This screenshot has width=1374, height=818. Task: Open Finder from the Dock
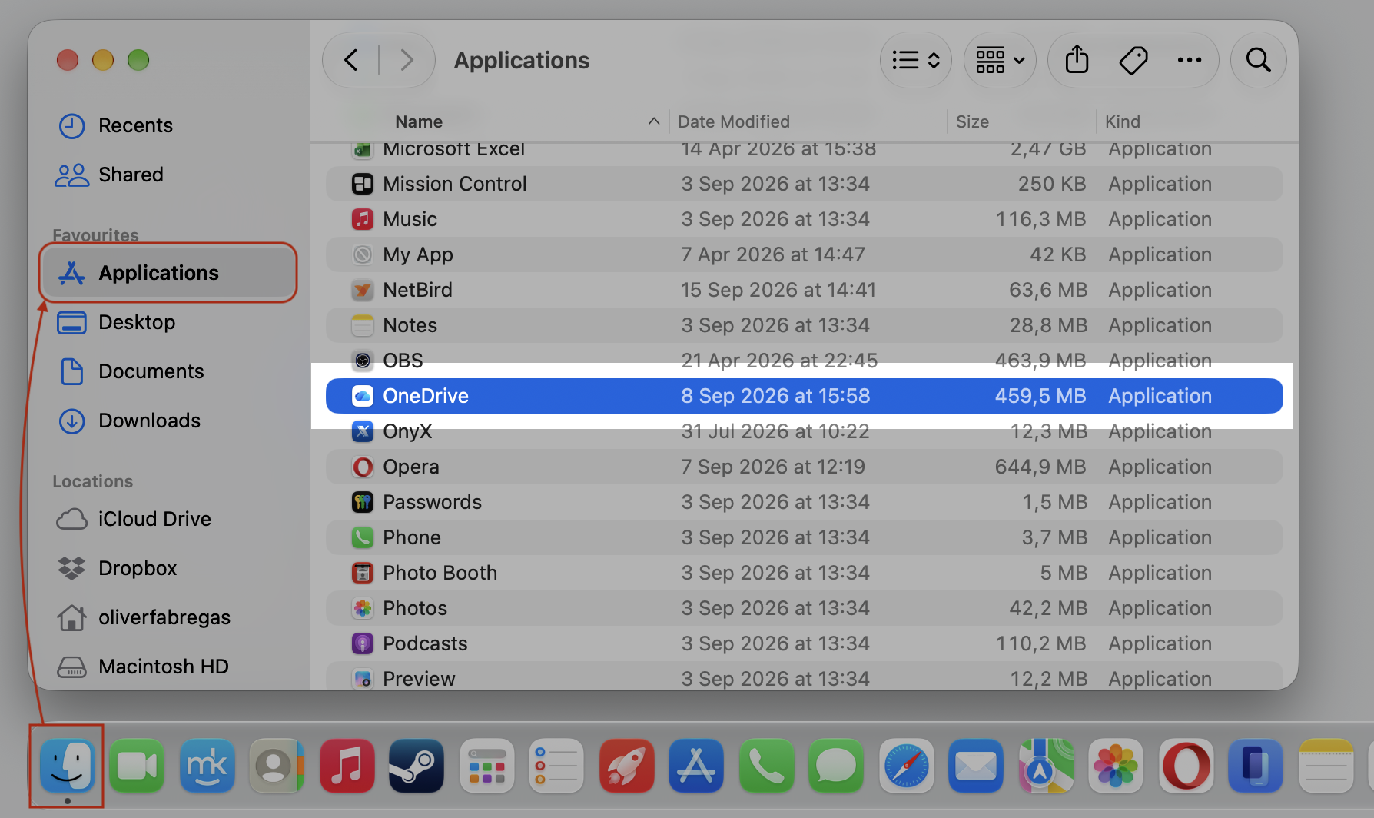click(68, 766)
